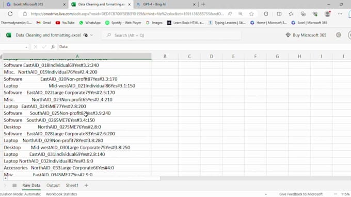Screen dimensions: 351x197
Task: Open Home Microsoft 365 bookmark
Action: pyautogui.click(x=268, y=23)
